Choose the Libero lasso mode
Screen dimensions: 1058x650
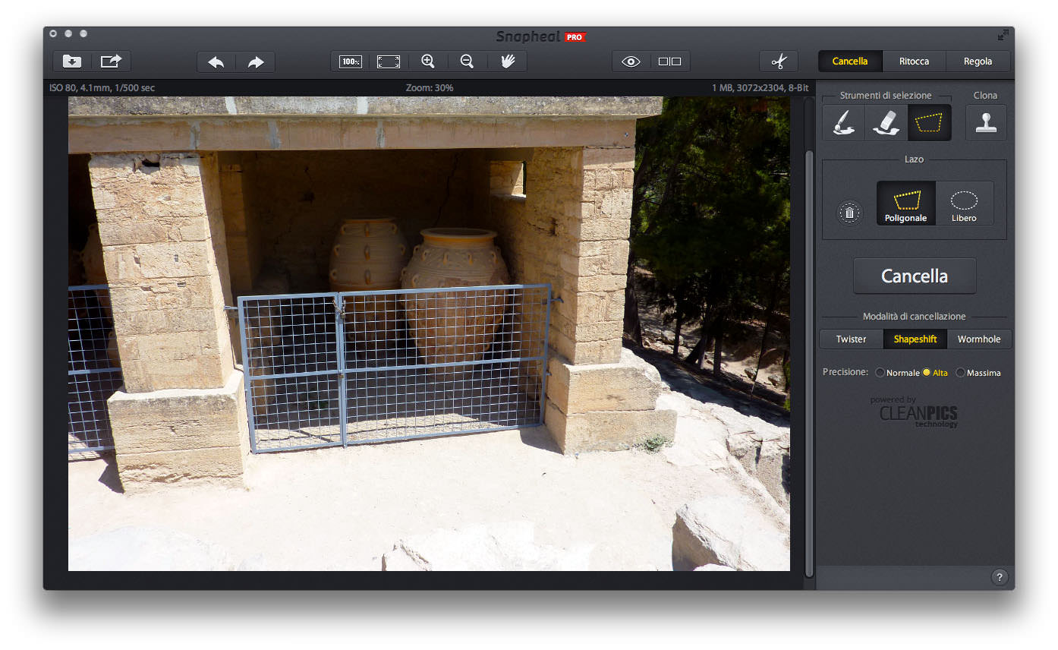(964, 204)
